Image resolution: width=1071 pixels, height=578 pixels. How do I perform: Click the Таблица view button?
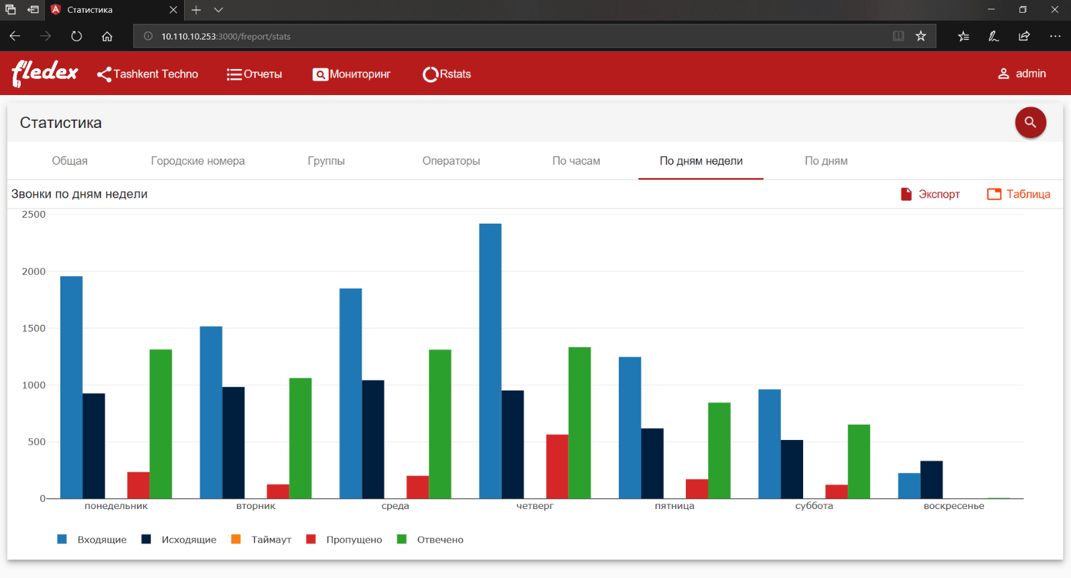pyautogui.click(x=1018, y=194)
